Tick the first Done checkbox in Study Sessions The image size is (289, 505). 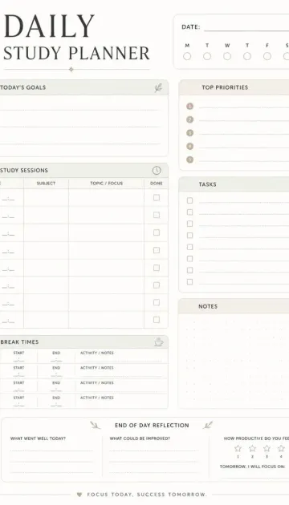pos(157,197)
